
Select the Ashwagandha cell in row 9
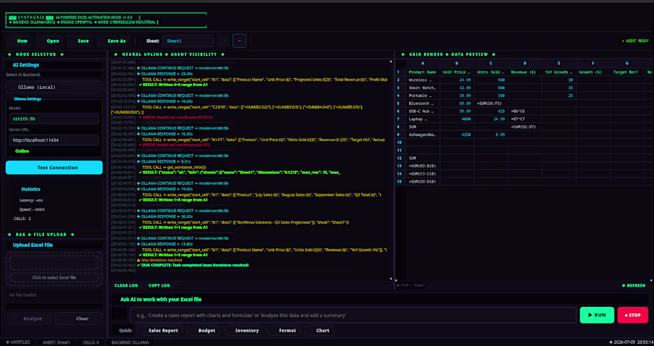tap(423, 135)
